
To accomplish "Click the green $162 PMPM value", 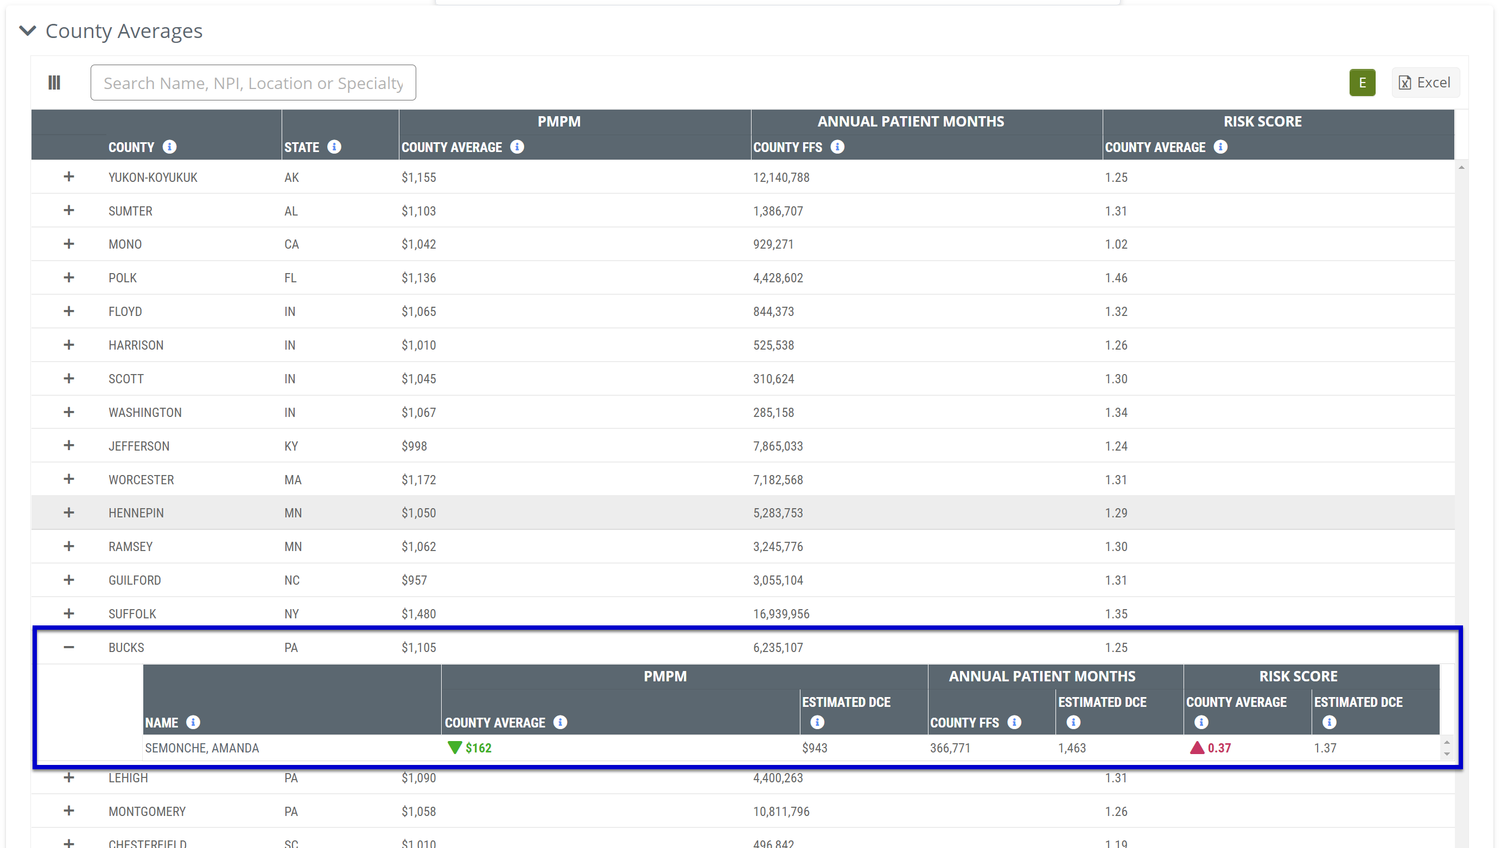I will point(478,748).
